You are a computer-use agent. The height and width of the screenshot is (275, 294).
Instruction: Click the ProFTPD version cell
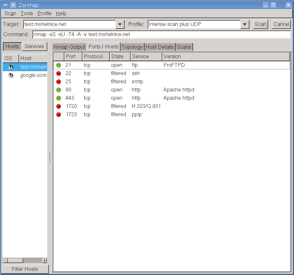[x=174, y=65]
